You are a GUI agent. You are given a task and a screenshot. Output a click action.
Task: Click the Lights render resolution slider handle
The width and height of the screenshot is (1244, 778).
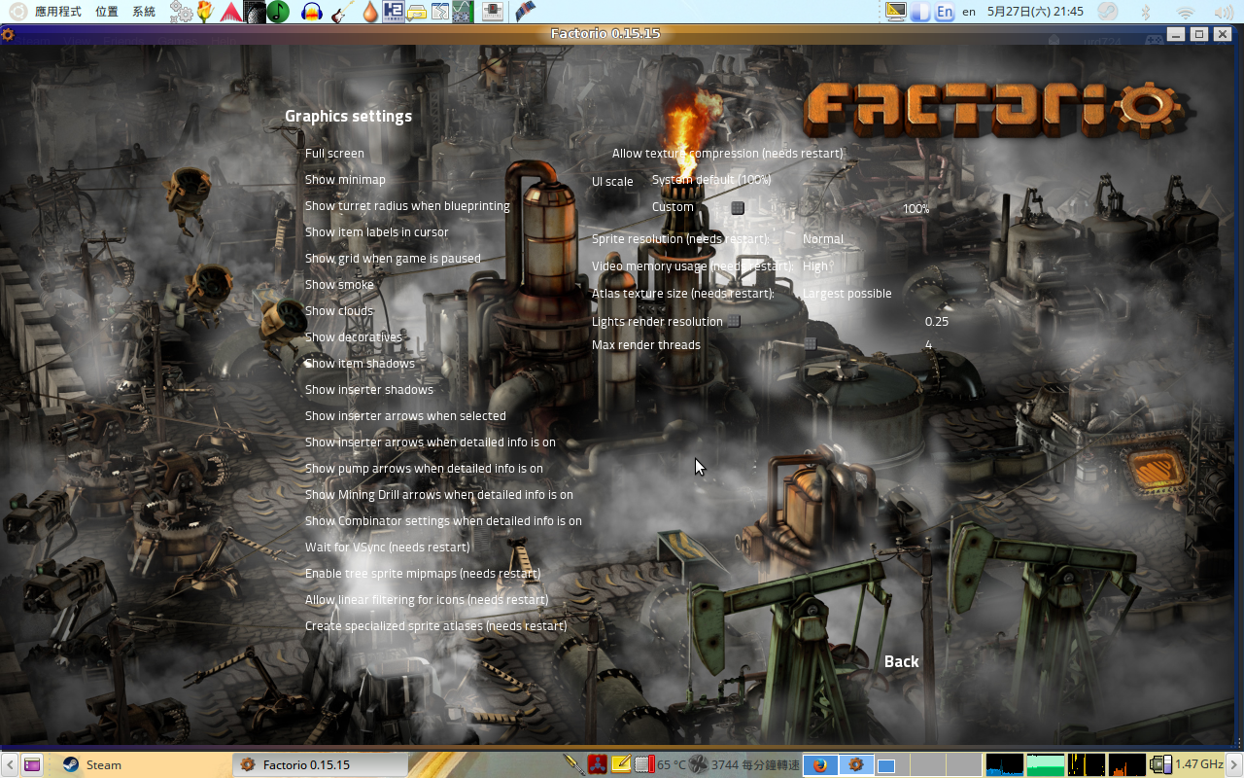[734, 321]
